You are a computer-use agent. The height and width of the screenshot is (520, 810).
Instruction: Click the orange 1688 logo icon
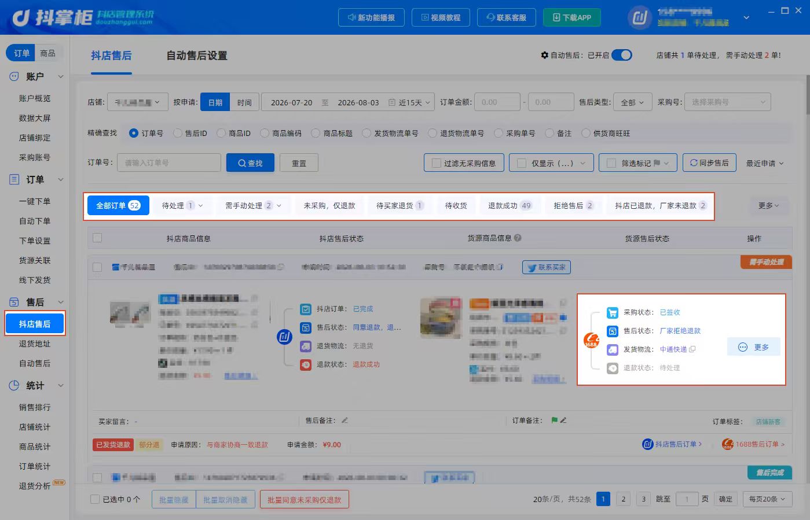[591, 340]
